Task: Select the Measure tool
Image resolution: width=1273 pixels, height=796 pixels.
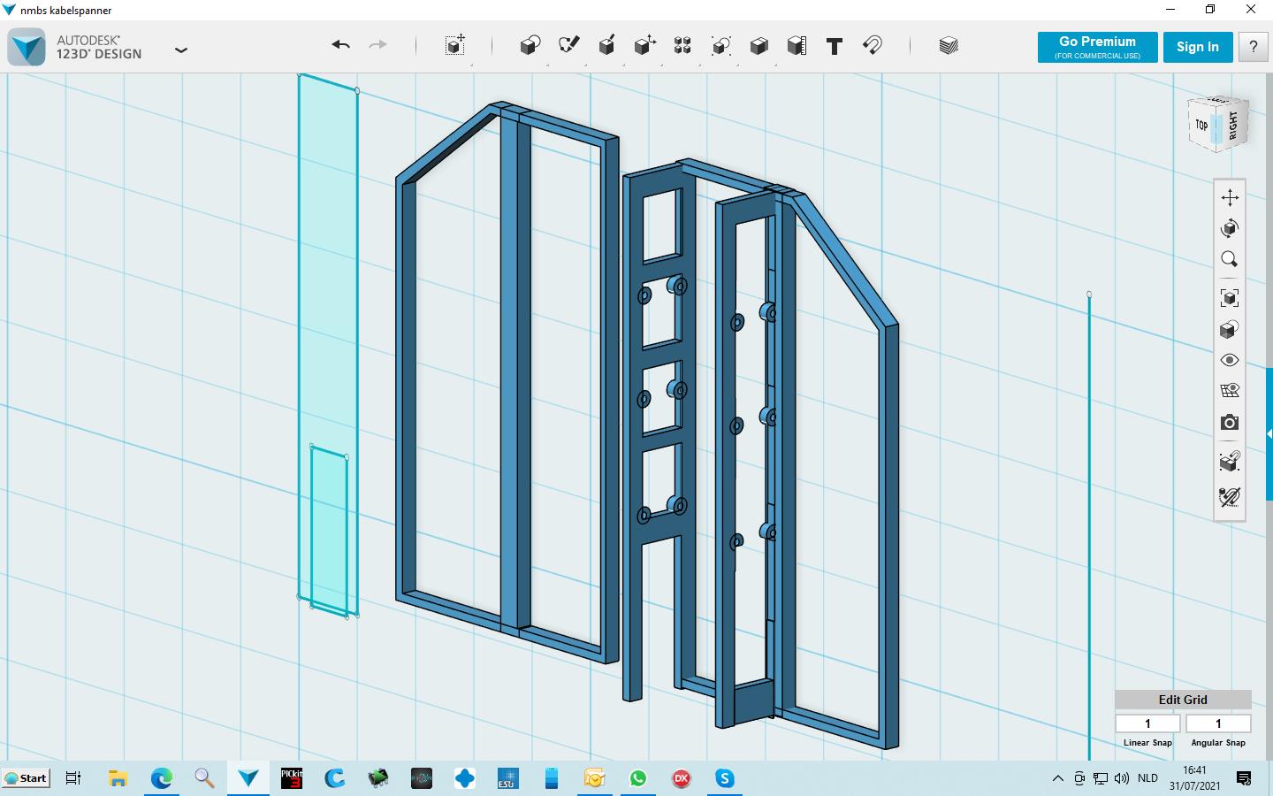Action: coord(797,46)
